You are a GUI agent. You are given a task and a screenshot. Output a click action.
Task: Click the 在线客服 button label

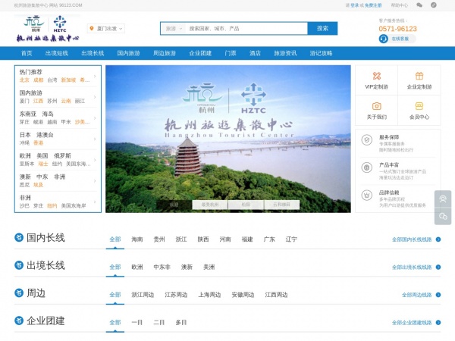[x=400, y=39]
